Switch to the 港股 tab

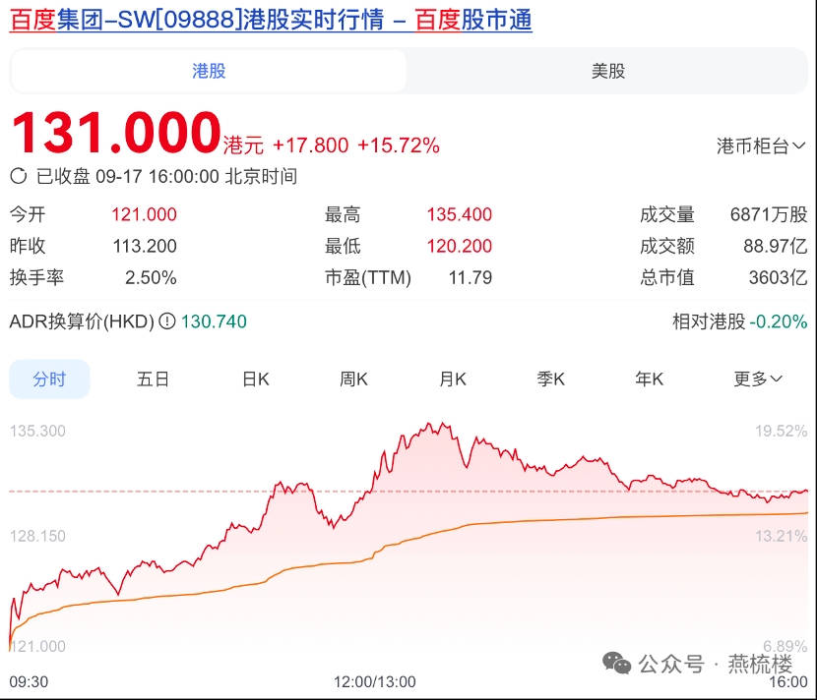pos(209,71)
